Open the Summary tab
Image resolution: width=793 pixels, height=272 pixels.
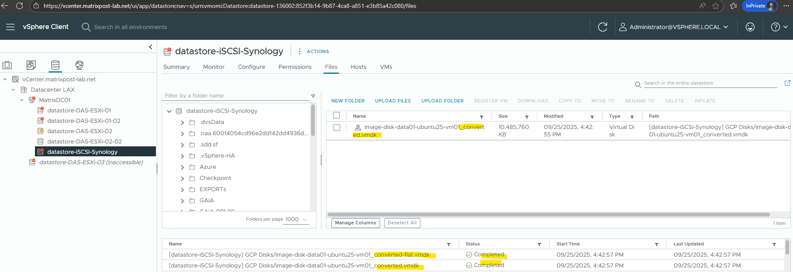click(176, 67)
